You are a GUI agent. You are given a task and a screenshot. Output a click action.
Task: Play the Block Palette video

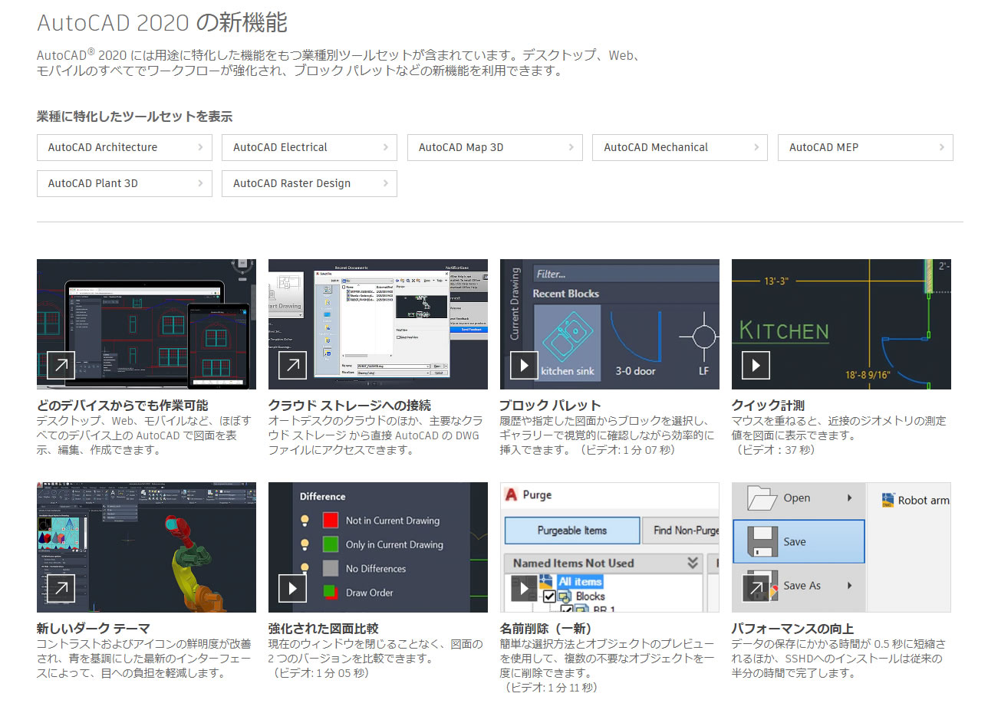pyautogui.click(x=524, y=365)
